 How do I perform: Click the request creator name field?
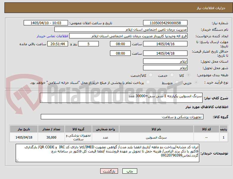[x=128, y=36]
